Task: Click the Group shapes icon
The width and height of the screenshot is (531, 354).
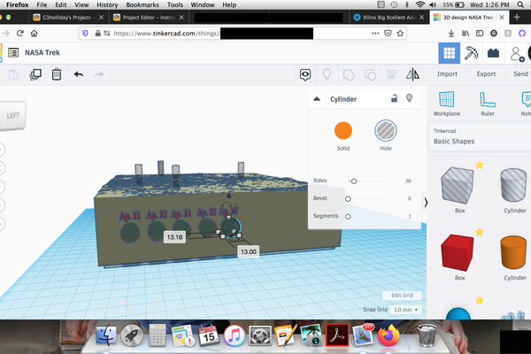Action: click(x=349, y=74)
